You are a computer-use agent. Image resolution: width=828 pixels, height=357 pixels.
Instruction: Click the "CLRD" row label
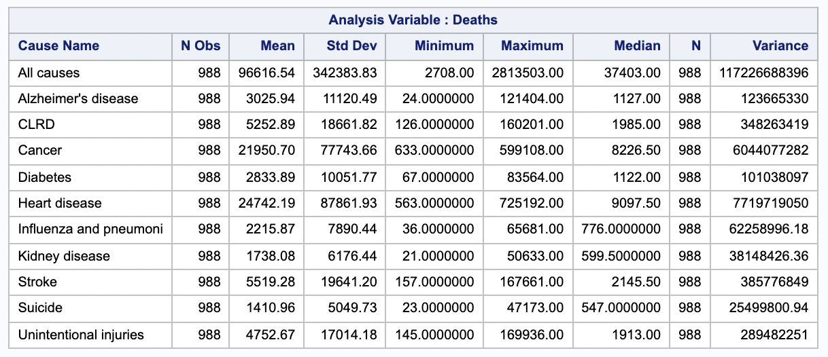(37, 125)
